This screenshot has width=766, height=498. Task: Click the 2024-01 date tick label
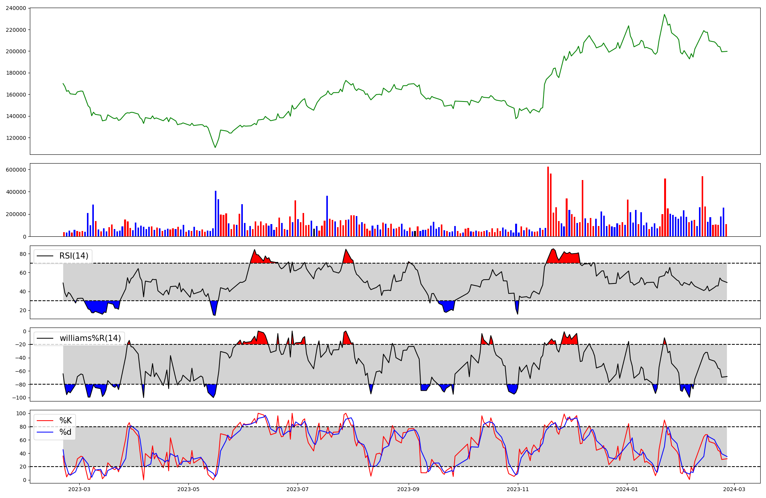coord(627,489)
